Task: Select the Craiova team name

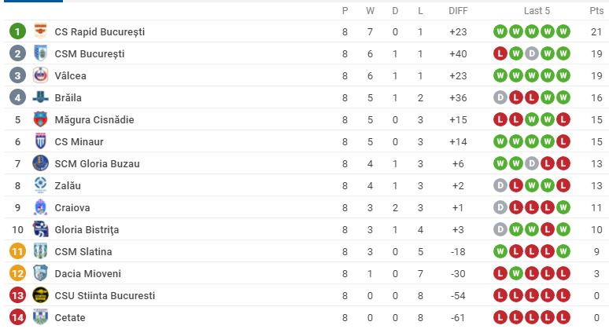Action: [x=72, y=207]
